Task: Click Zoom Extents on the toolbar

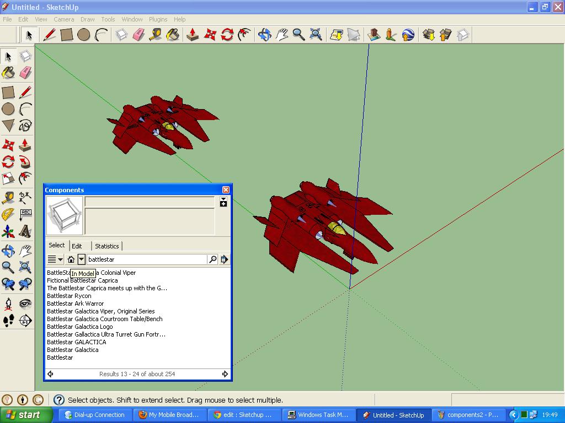Action: 316,34
